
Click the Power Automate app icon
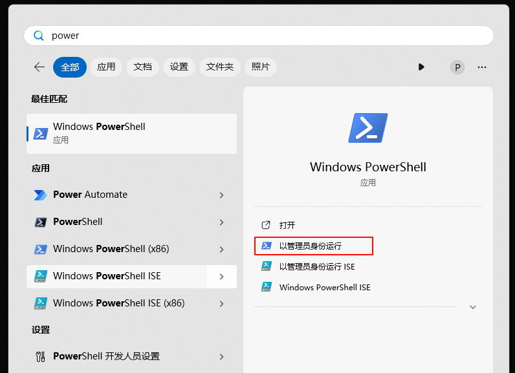coord(41,195)
